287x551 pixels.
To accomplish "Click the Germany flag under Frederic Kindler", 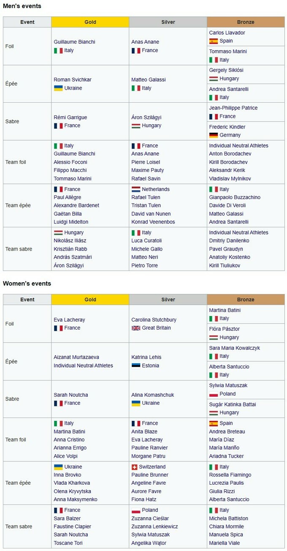I will pos(214,135).
